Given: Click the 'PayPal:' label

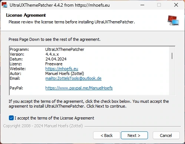Looking at the screenshot, I should tap(16, 88).
